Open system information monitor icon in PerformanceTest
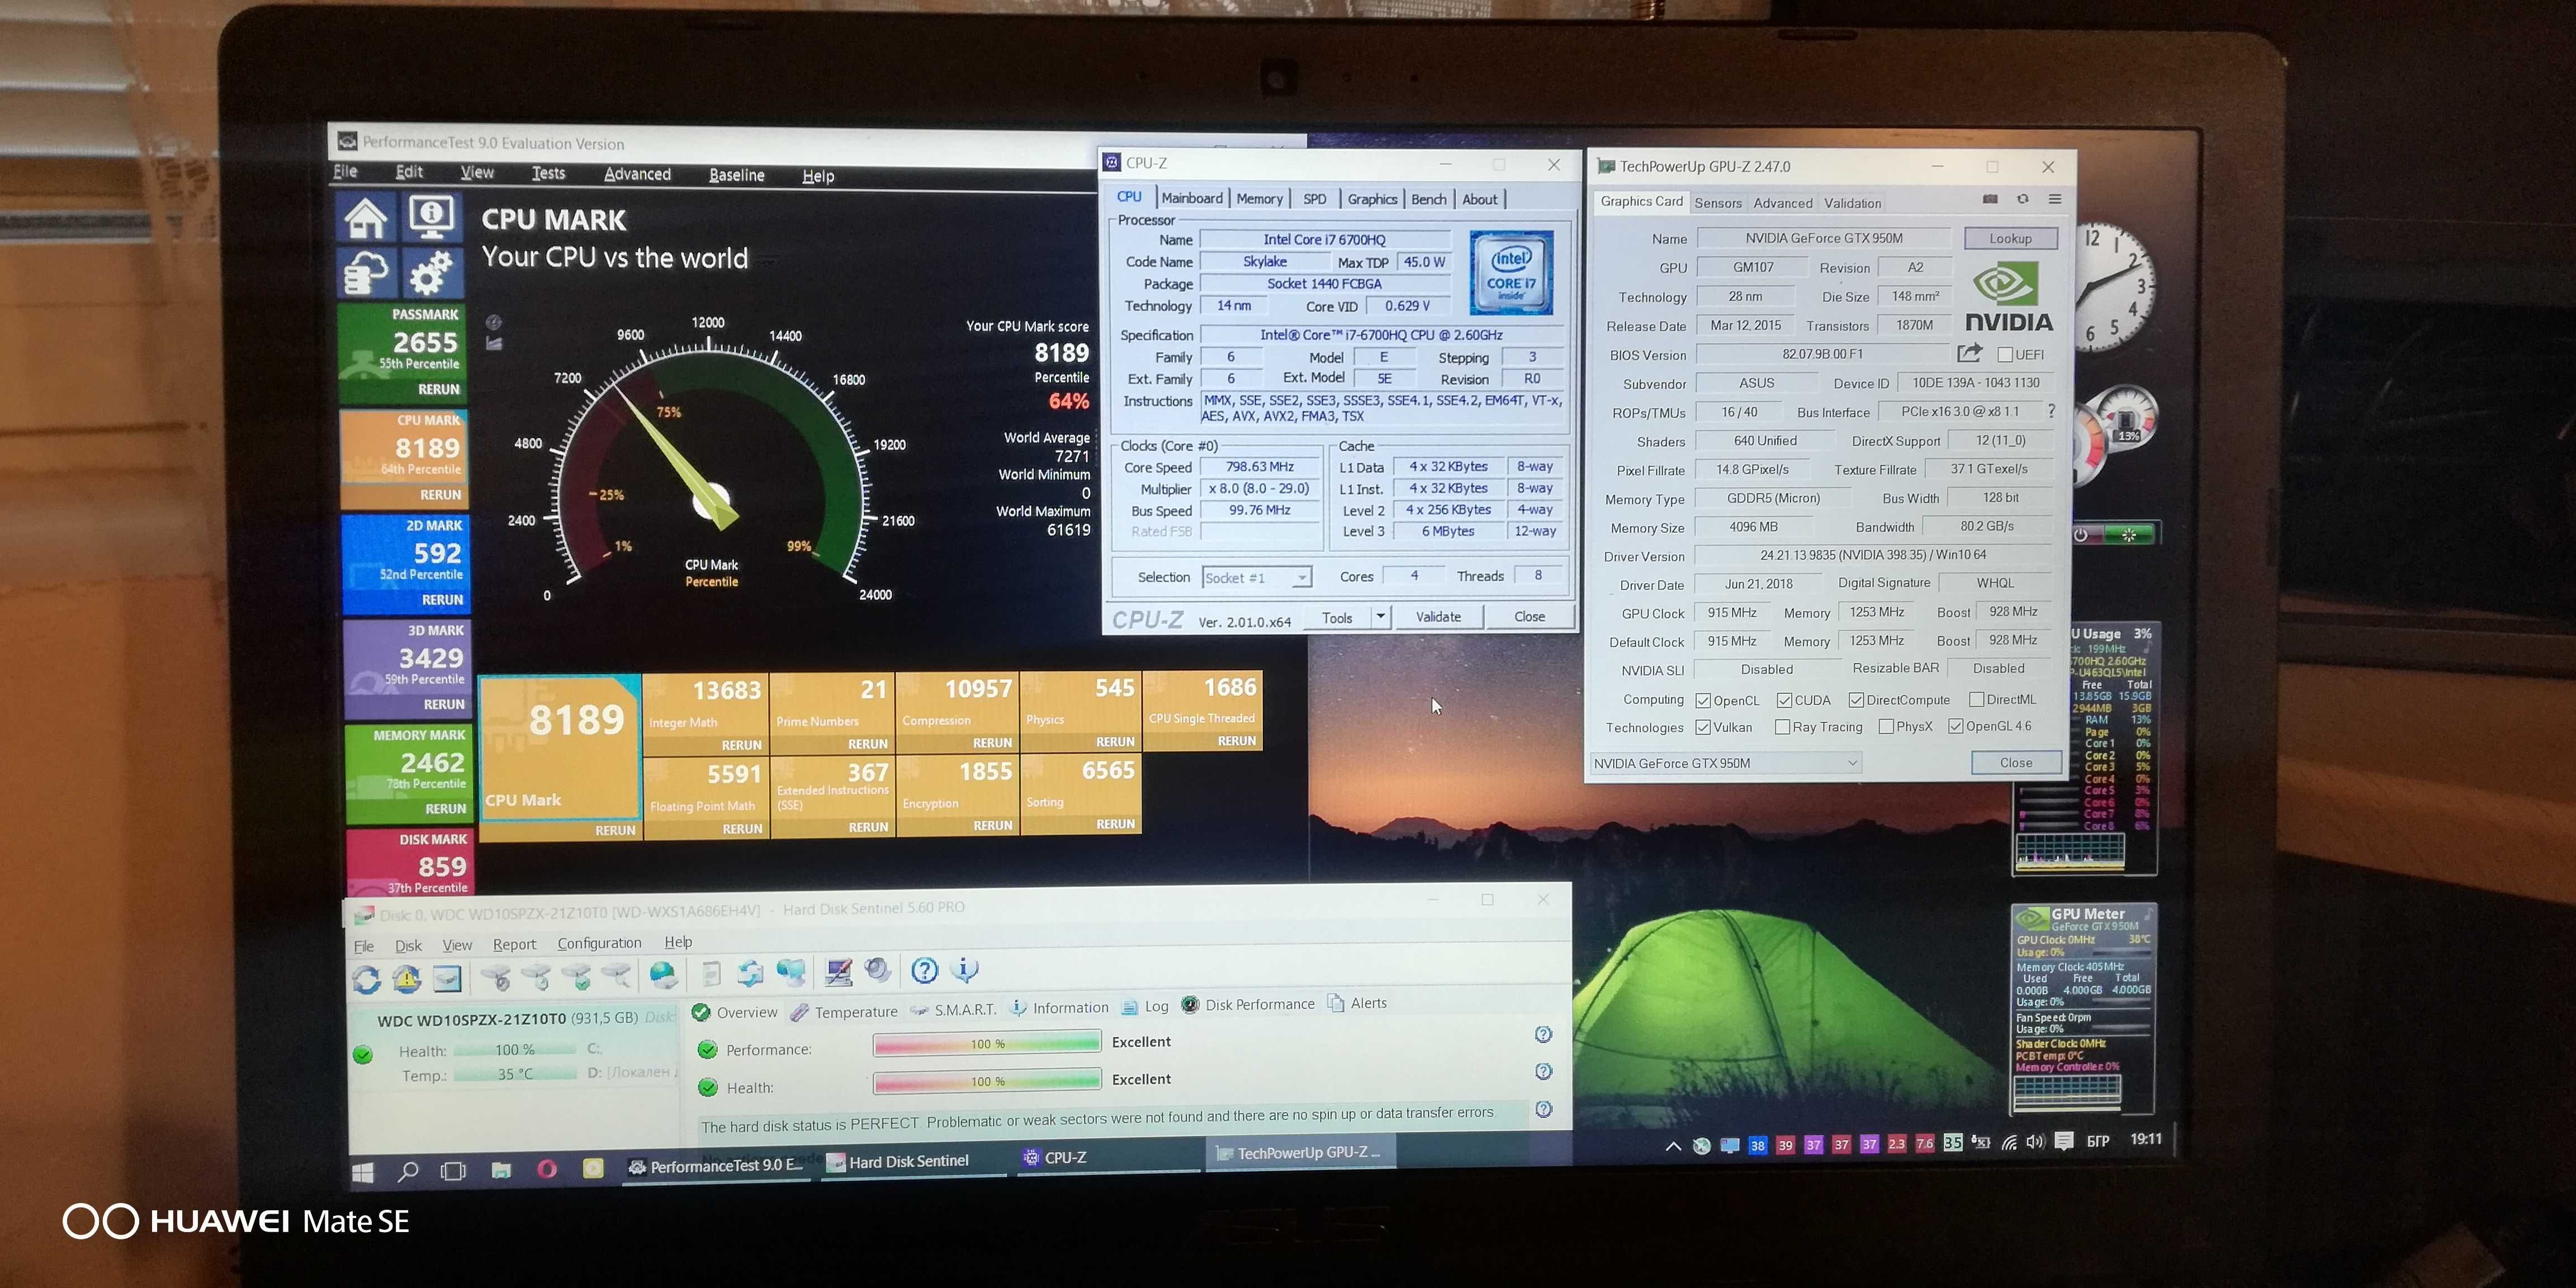Screen dimensions: 2576x1288 point(431,217)
